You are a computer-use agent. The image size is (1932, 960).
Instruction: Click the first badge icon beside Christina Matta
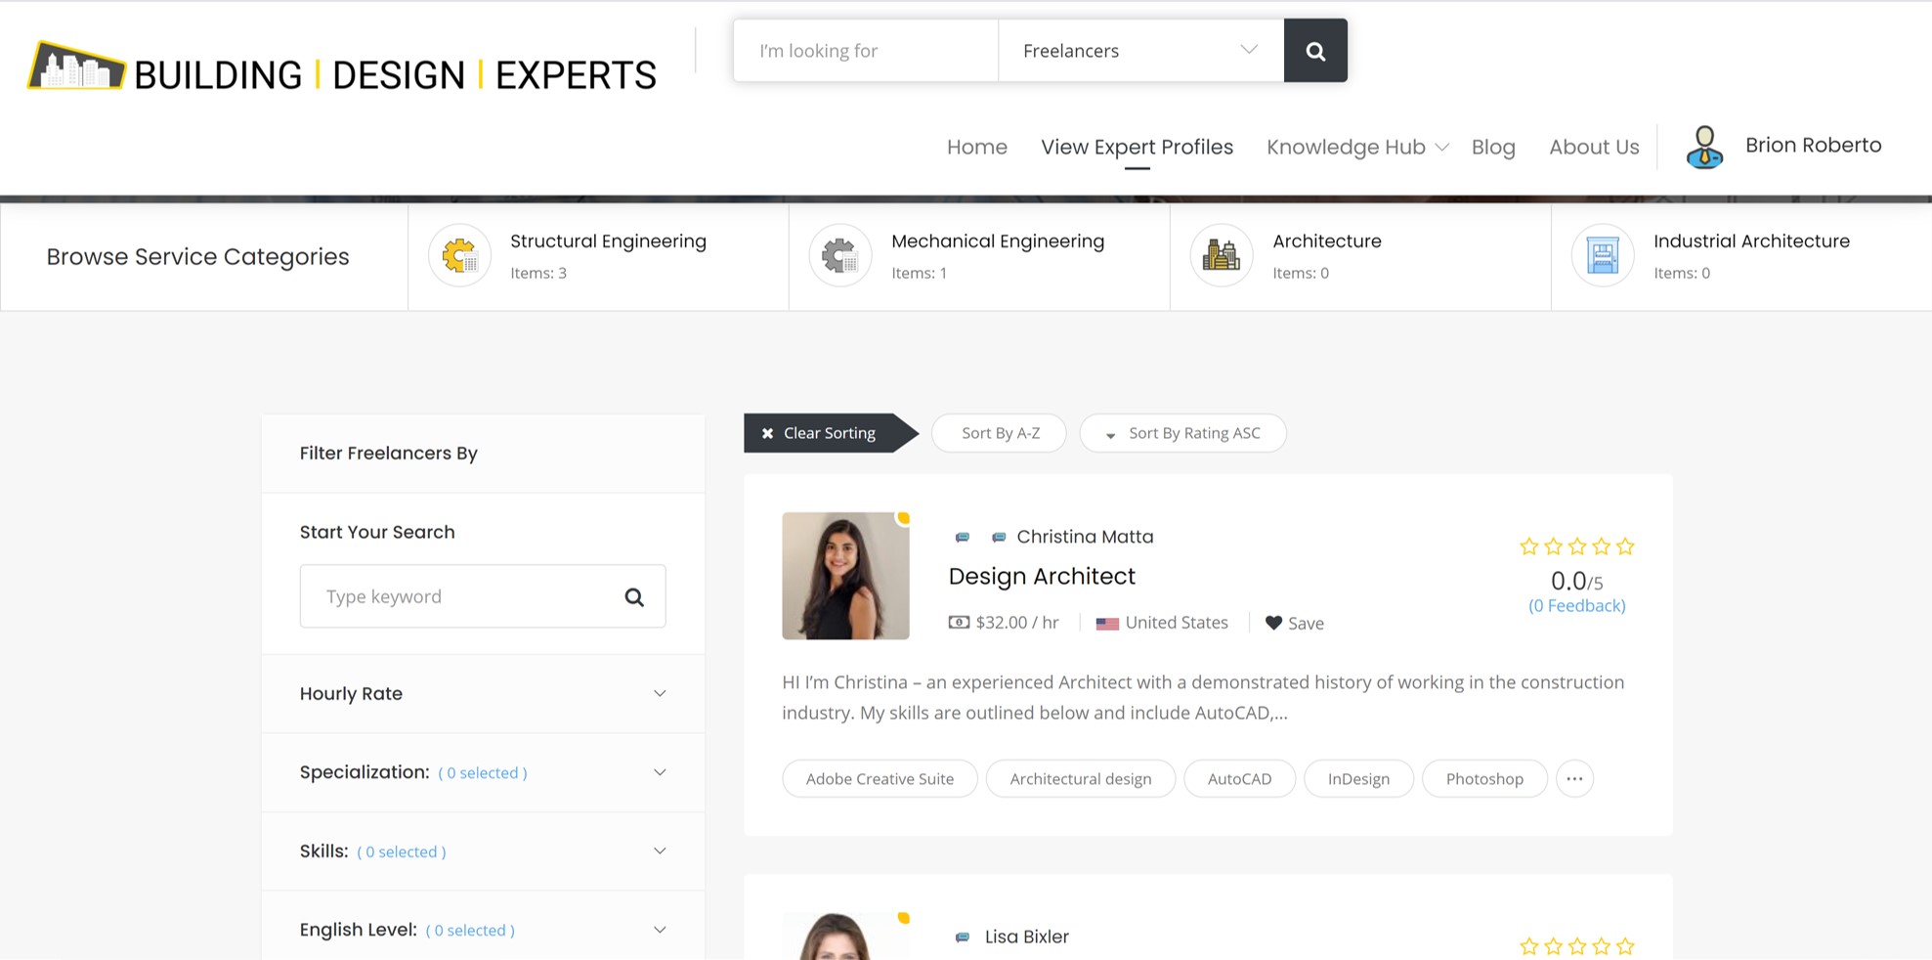point(963,537)
